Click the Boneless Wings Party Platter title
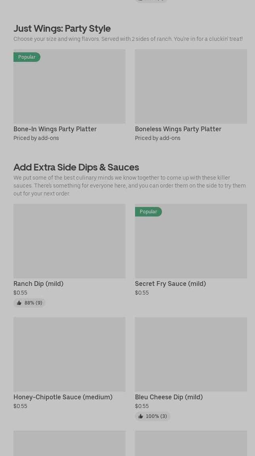 [178, 129]
